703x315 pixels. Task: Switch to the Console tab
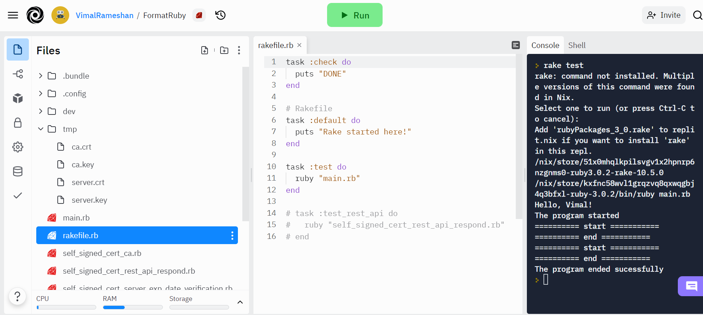pos(545,45)
